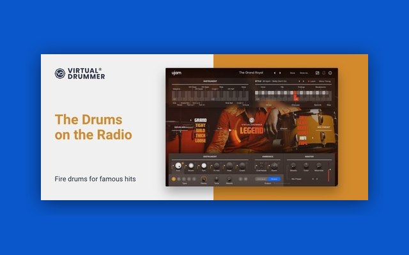Click the Tom channel knob
Image resolution: width=409 pixels, height=255 pixels.
tap(204, 166)
